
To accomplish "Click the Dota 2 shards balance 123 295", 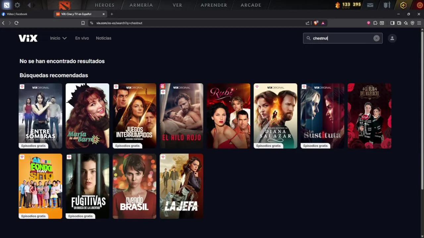I will coord(352,5).
